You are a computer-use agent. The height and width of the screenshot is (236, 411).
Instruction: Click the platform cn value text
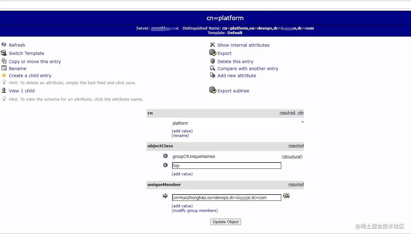[x=180, y=123]
